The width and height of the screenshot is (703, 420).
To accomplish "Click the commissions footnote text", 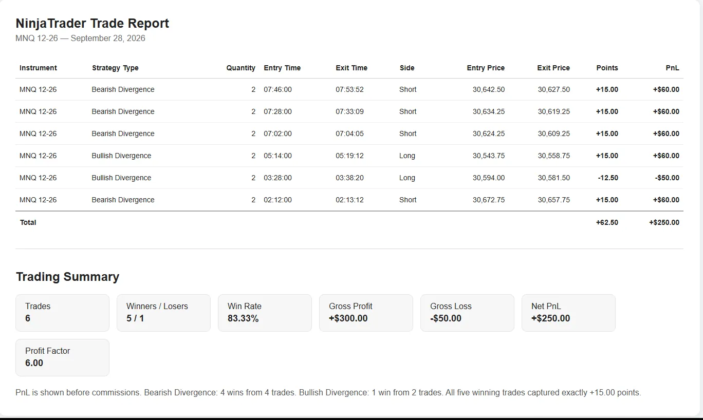I will [x=328, y=392].
